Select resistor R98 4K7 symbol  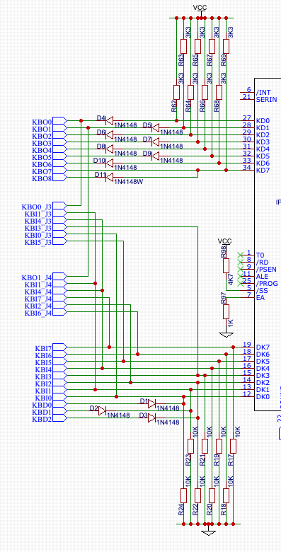point(226,266)
